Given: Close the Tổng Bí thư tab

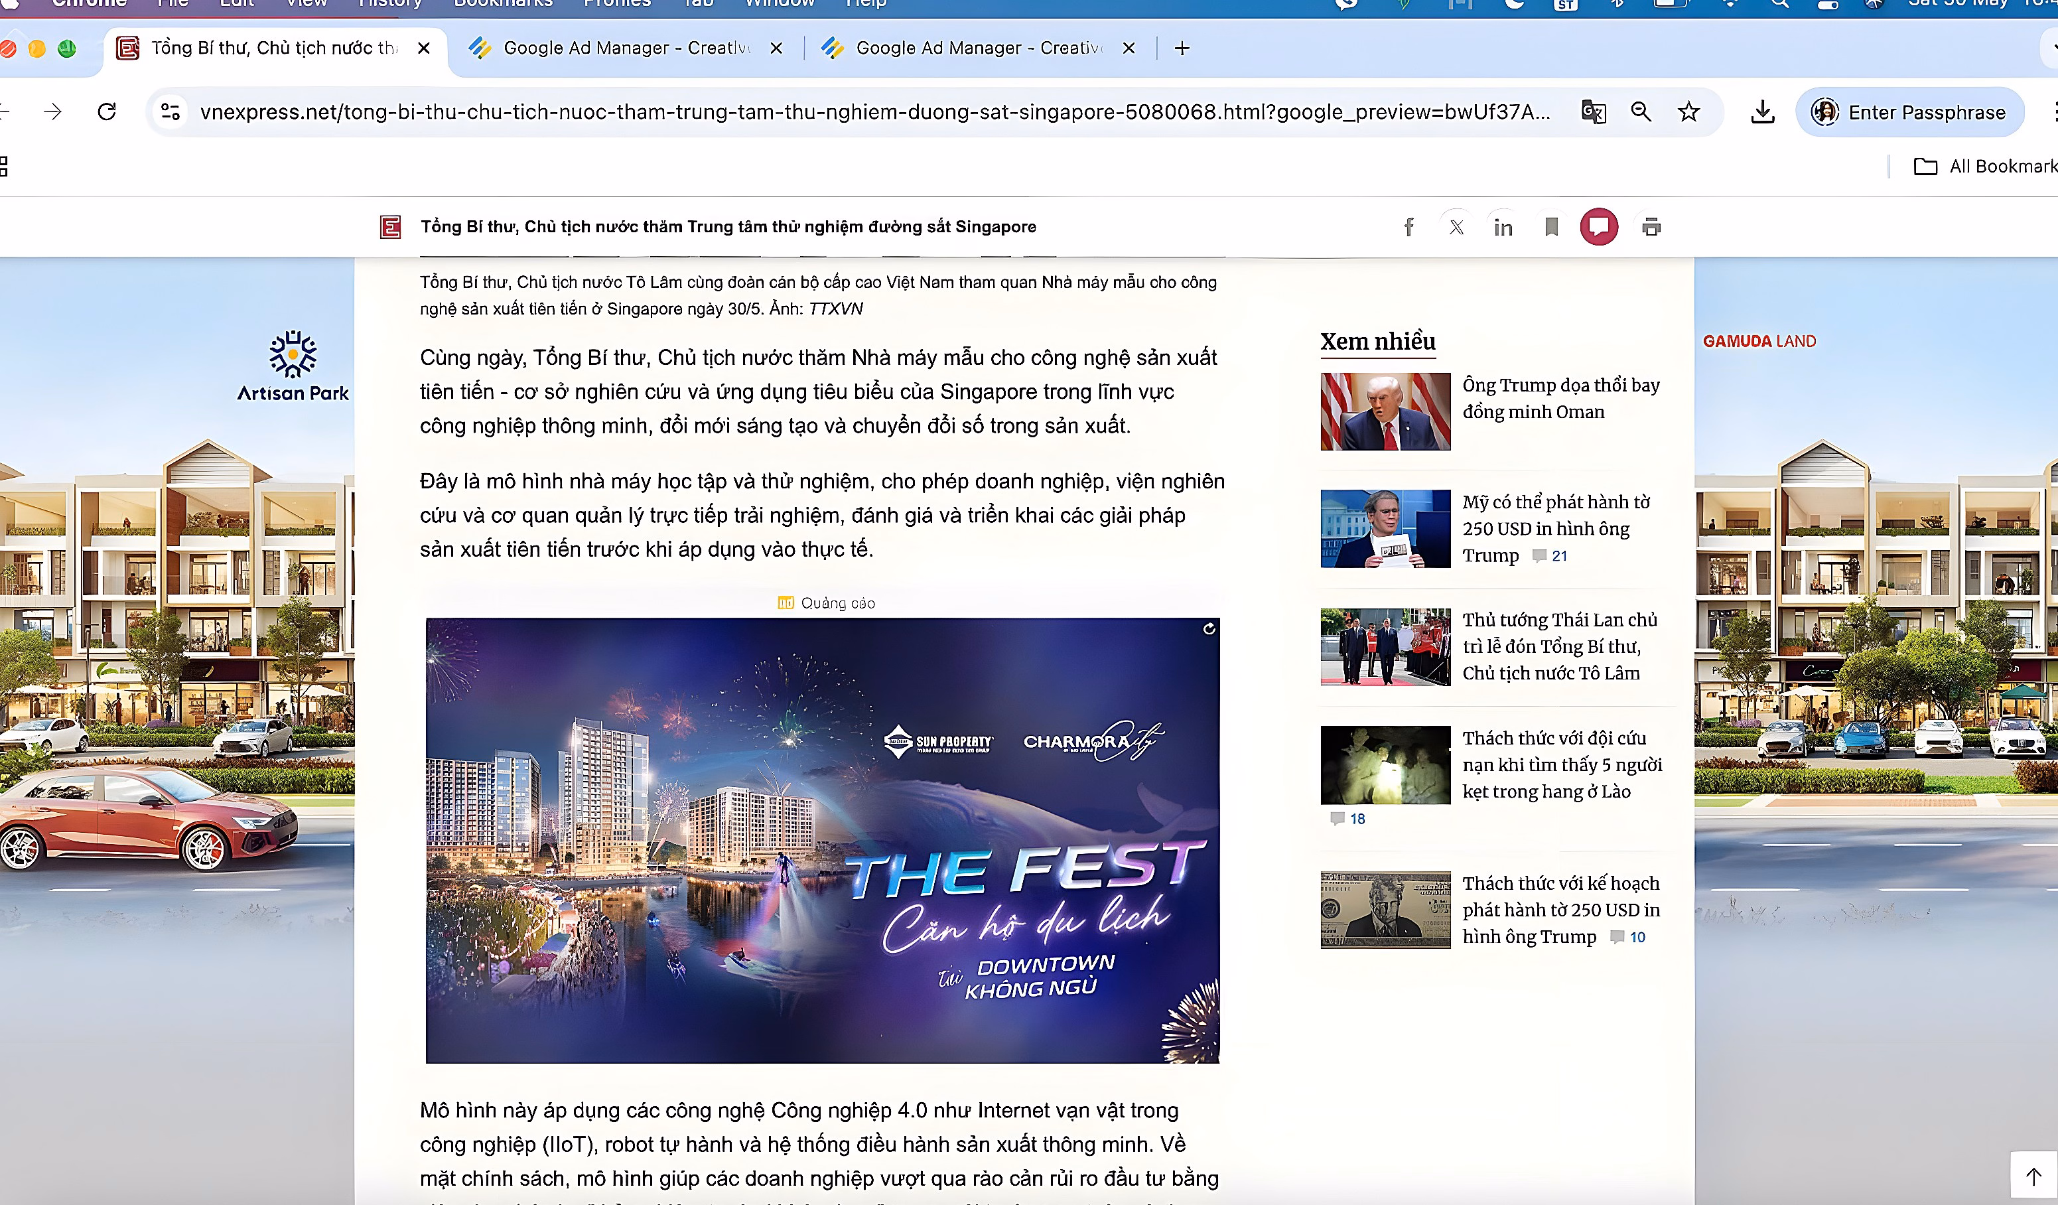Looking at the screenshot, I should pos(424,48).
